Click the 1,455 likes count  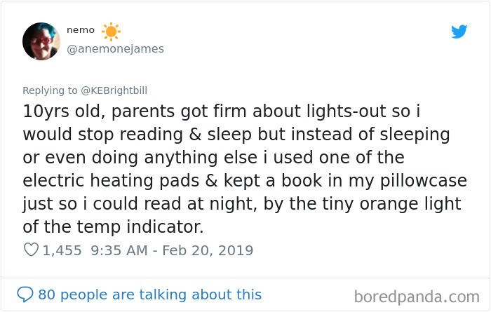tap(62, 250)
